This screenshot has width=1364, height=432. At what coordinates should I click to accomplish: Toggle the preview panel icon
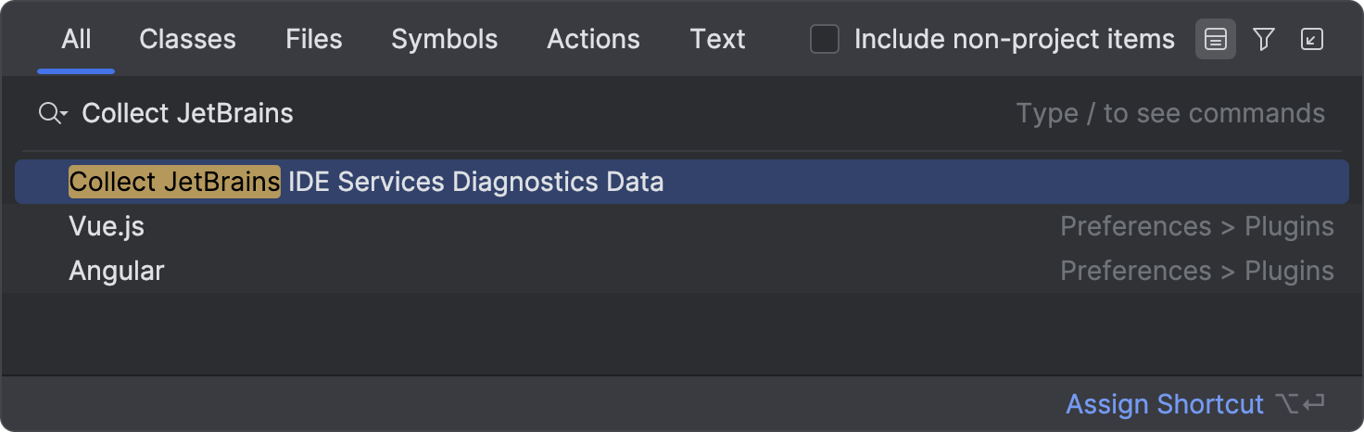[x=1216, y=39]
